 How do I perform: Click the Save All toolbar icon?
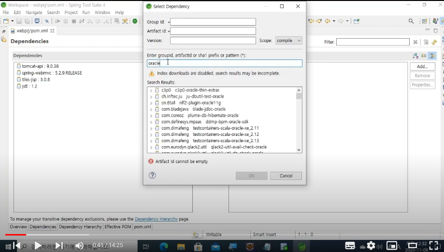coord(27,21)
